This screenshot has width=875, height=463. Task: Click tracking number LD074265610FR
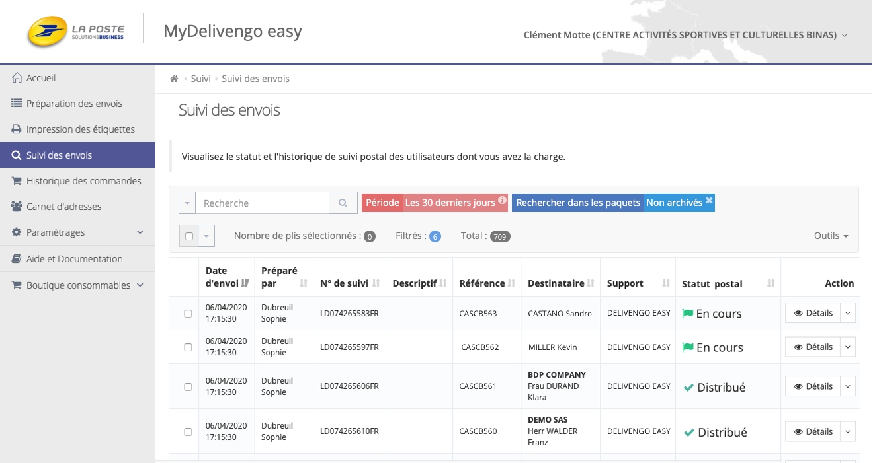[349, 432]
